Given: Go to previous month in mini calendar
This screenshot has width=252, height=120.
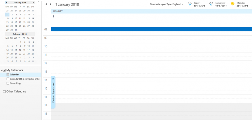Looking at the screenshot, I should coord(7,3).
